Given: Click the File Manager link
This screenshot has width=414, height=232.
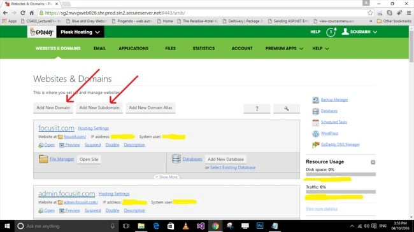Looking at the screenshot, I should pyautogui.click(x=62, y=159).
